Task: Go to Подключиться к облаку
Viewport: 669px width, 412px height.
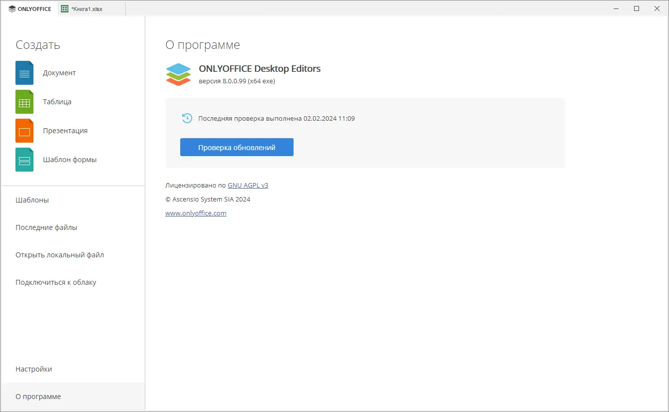Action: point(73,282)
